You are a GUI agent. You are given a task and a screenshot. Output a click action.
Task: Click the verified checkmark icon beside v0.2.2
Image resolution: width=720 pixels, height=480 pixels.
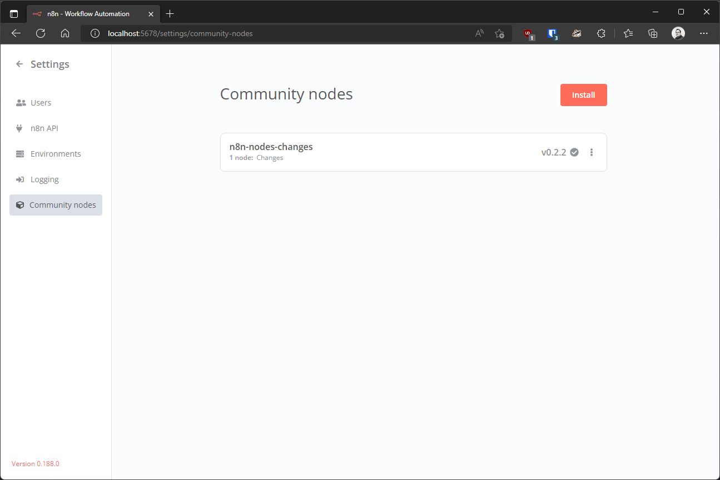click(574, 152)
